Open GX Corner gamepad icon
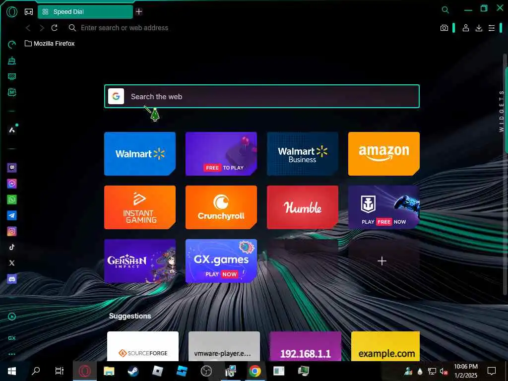 click(x=29, y=12)
